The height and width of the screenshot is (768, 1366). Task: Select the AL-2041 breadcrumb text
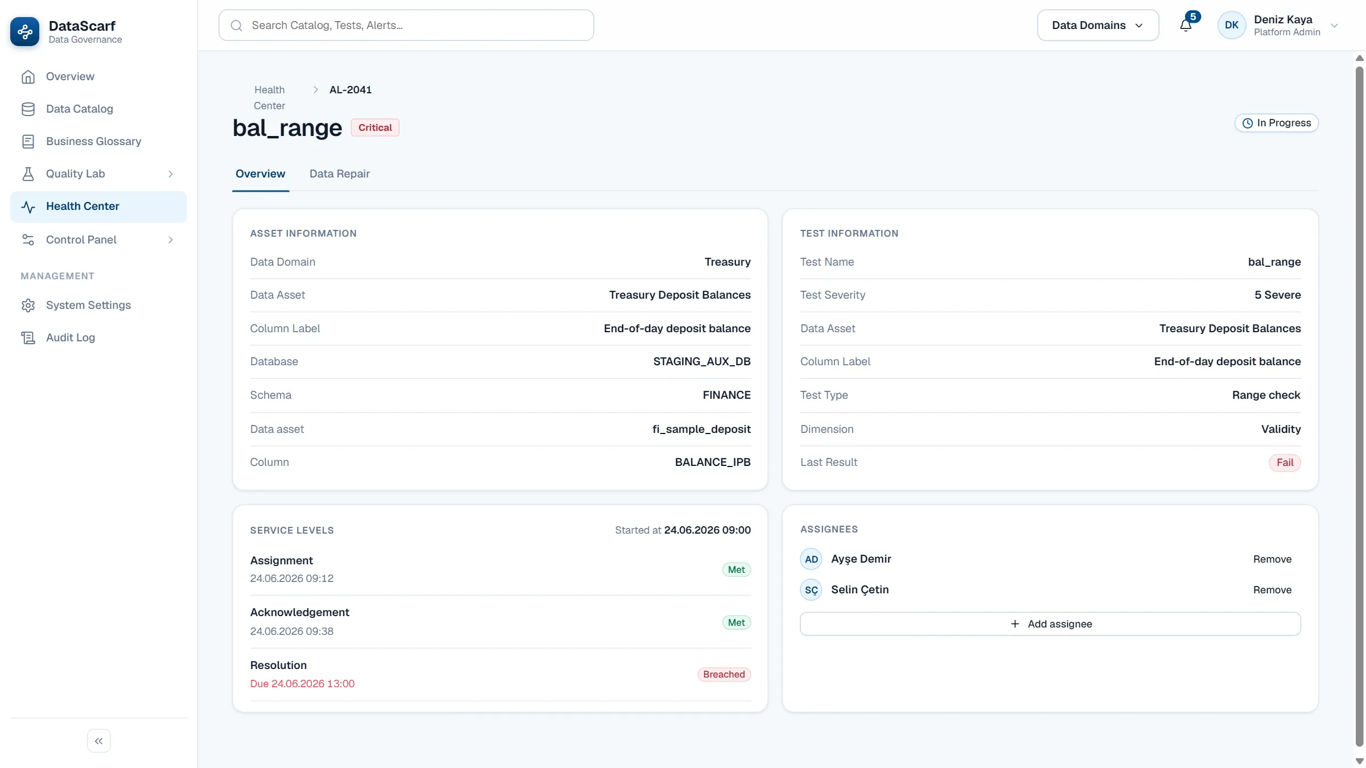351,90
